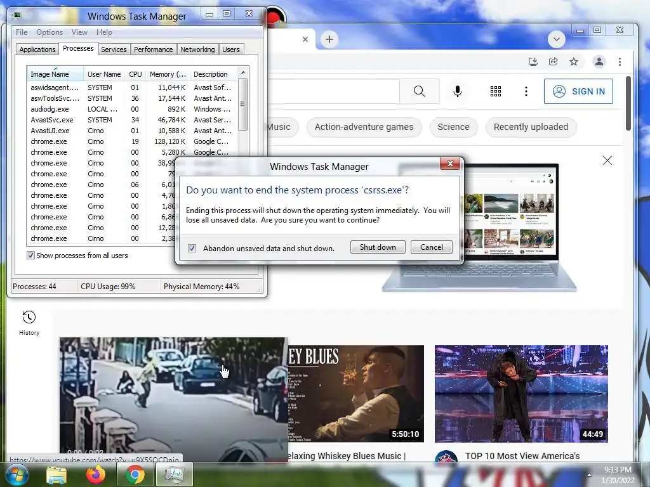Sort processes by User Name column
650x487 pixels.
[x=104, y=74]
